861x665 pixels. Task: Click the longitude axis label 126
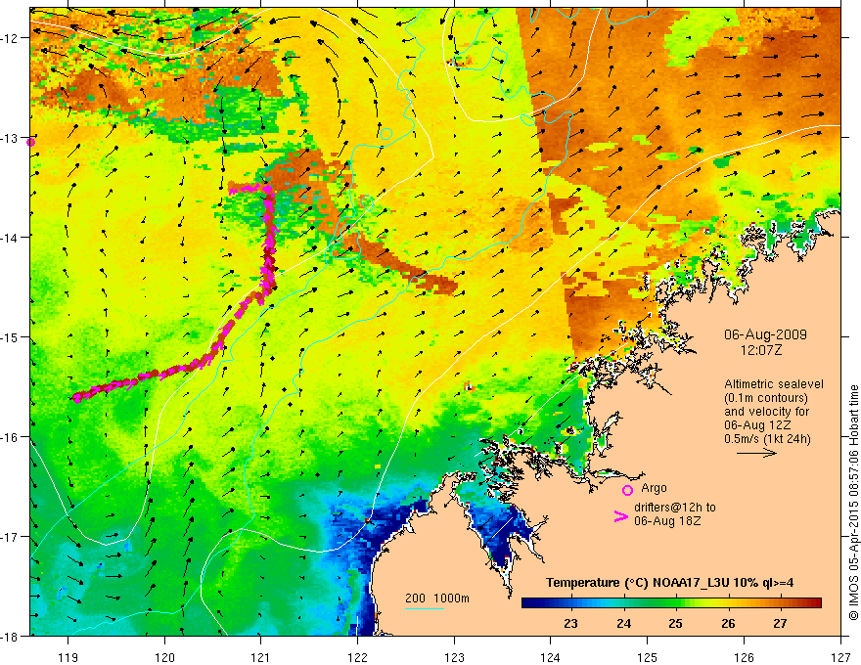[x=744, y=657]
